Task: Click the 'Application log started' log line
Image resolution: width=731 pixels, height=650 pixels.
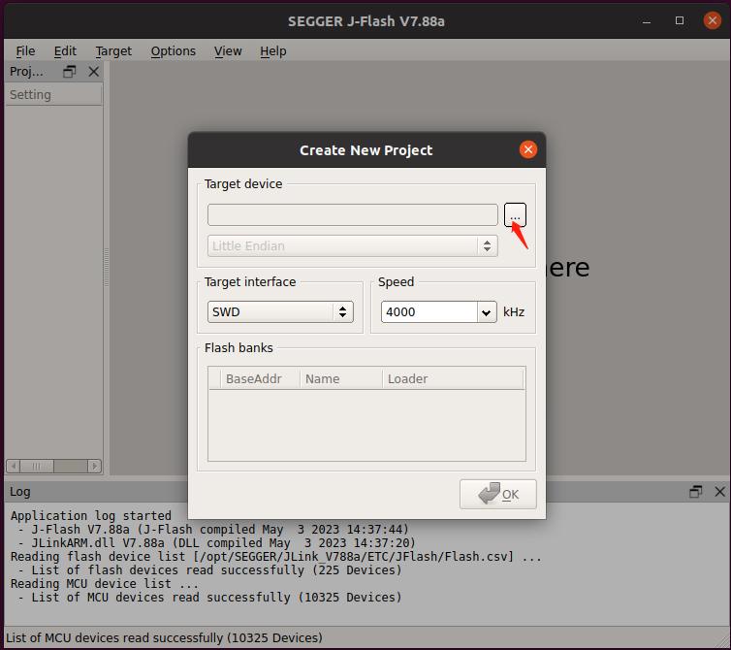Action: click(x=91, y=515)
